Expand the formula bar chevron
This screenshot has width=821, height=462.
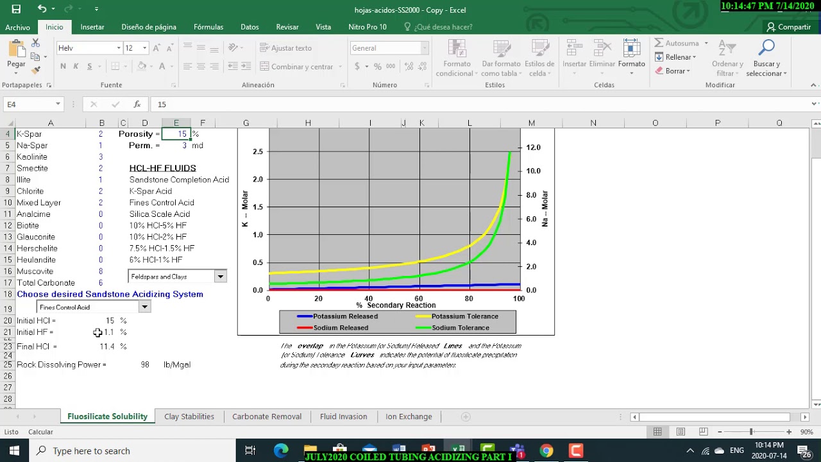coord(815,104)
